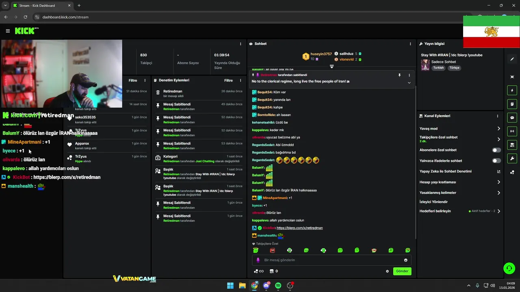Toggle the wrench panel icon in the right sidebar
Viewport: 520px width, 292px height.
[512, 159]
